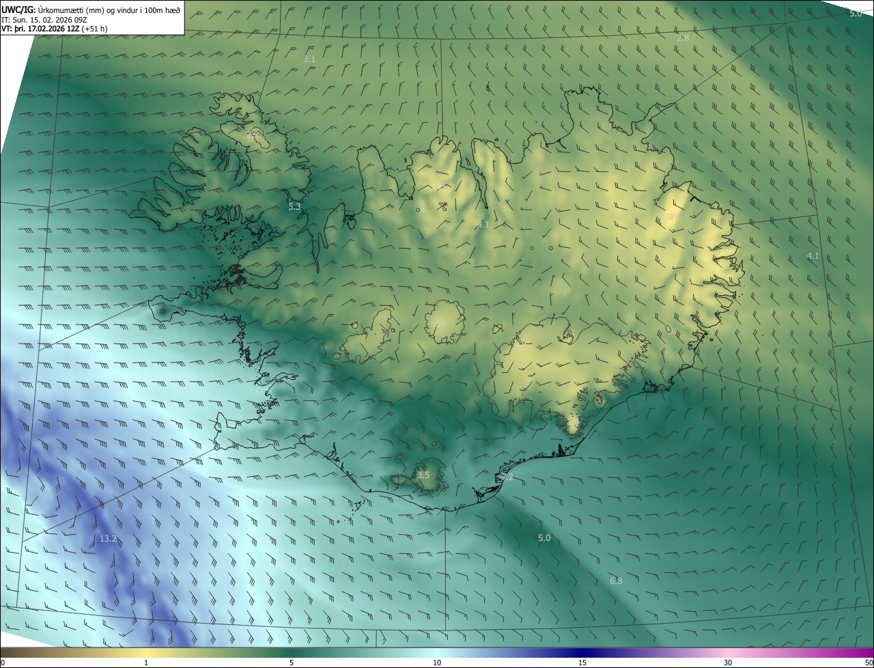Click the 'VT: Þri. 17.02.2026 12Z (+51 h)' line
Viewport: 874px width, 668px height.
point(55,29)
